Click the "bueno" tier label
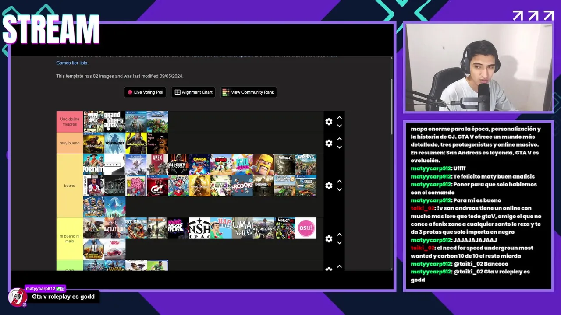This screenshot has width=561, height=315. tap(70, 185)
